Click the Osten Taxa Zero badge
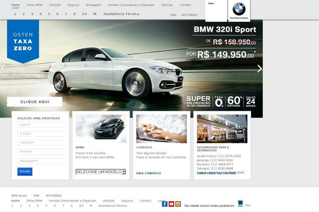This screenshot has height=212, width=319. pyautogui.click(x=23, y=41)
